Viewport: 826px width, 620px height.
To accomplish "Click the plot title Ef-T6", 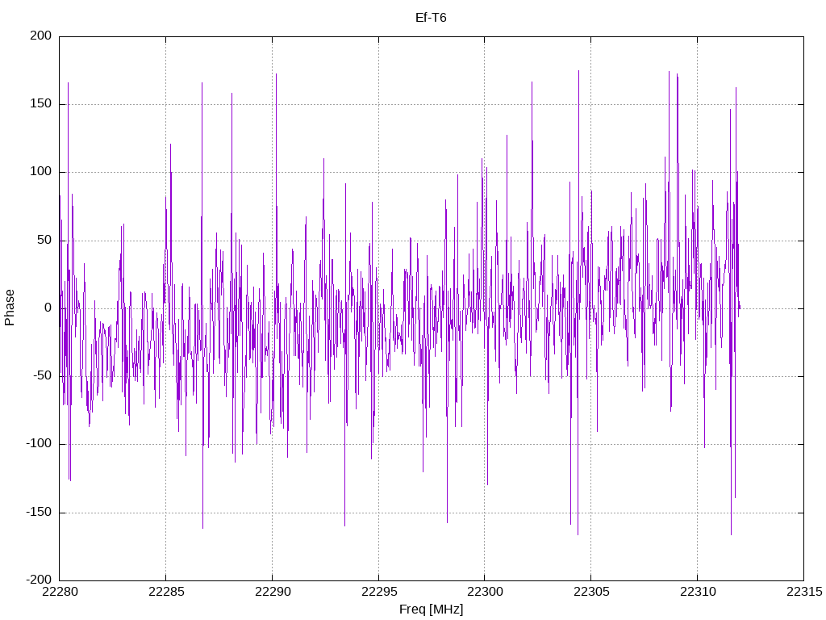I will point(431,18).
